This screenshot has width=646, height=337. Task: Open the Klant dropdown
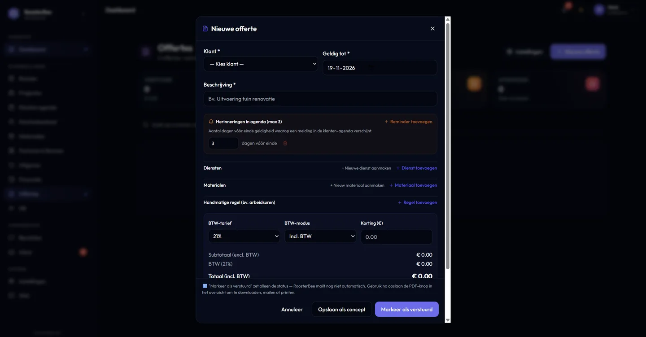click(261, 64)
